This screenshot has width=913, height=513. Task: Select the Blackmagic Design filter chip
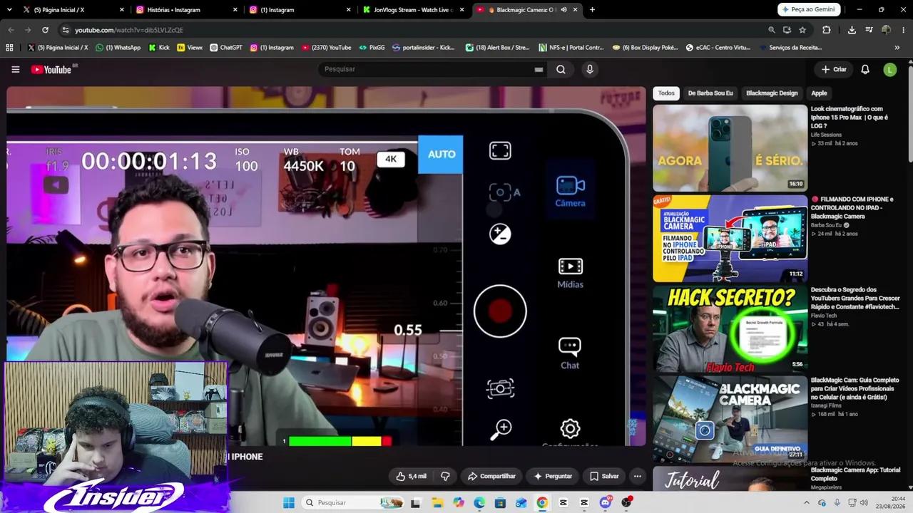[x=772, y=93]
